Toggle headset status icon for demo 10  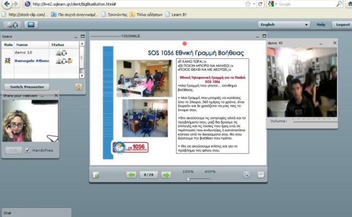point(64,53)
